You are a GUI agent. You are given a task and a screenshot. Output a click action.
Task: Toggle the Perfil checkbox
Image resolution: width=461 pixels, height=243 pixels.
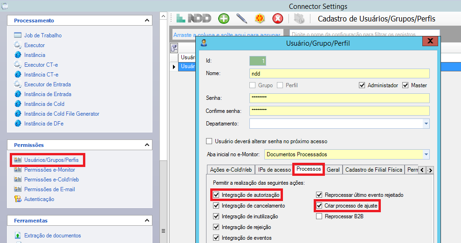280,85
